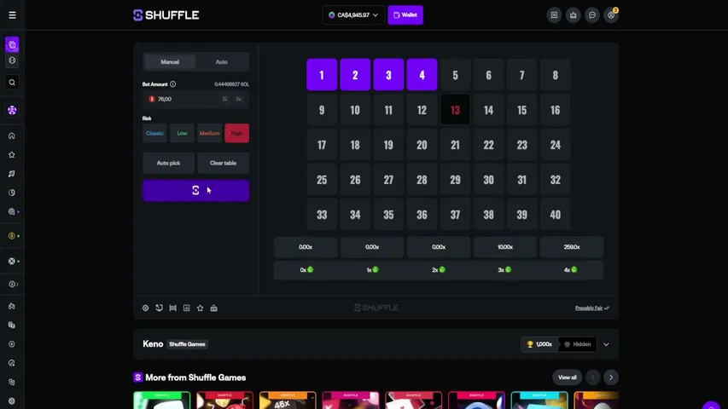Image resolution: width=728 pixels, height=409 pixels.
Task: Open game settings gear below the board
Action: [145, 308]
